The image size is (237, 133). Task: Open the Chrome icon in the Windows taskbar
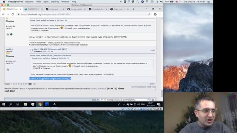pos(40,104)
